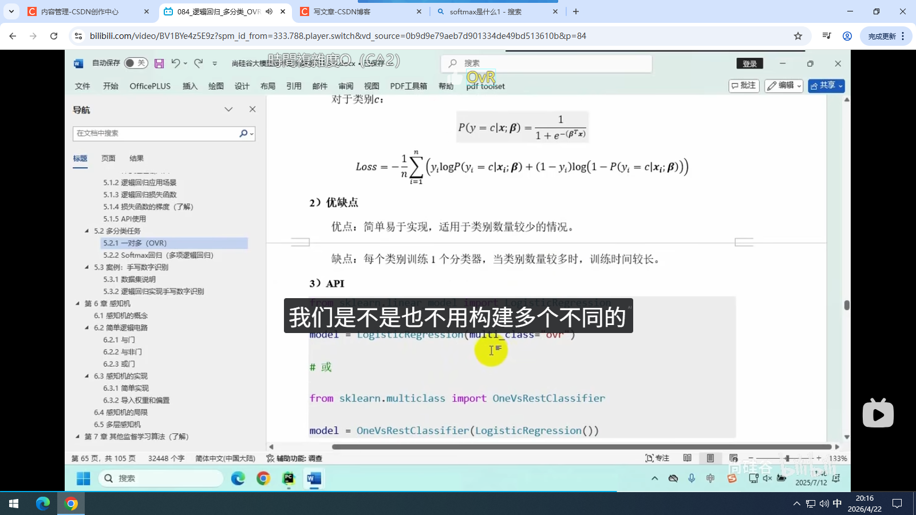The height and width of the screenshot is (515, 916).
Task: Switch to the 页面 navigation tab
Action: coord(108,159)
